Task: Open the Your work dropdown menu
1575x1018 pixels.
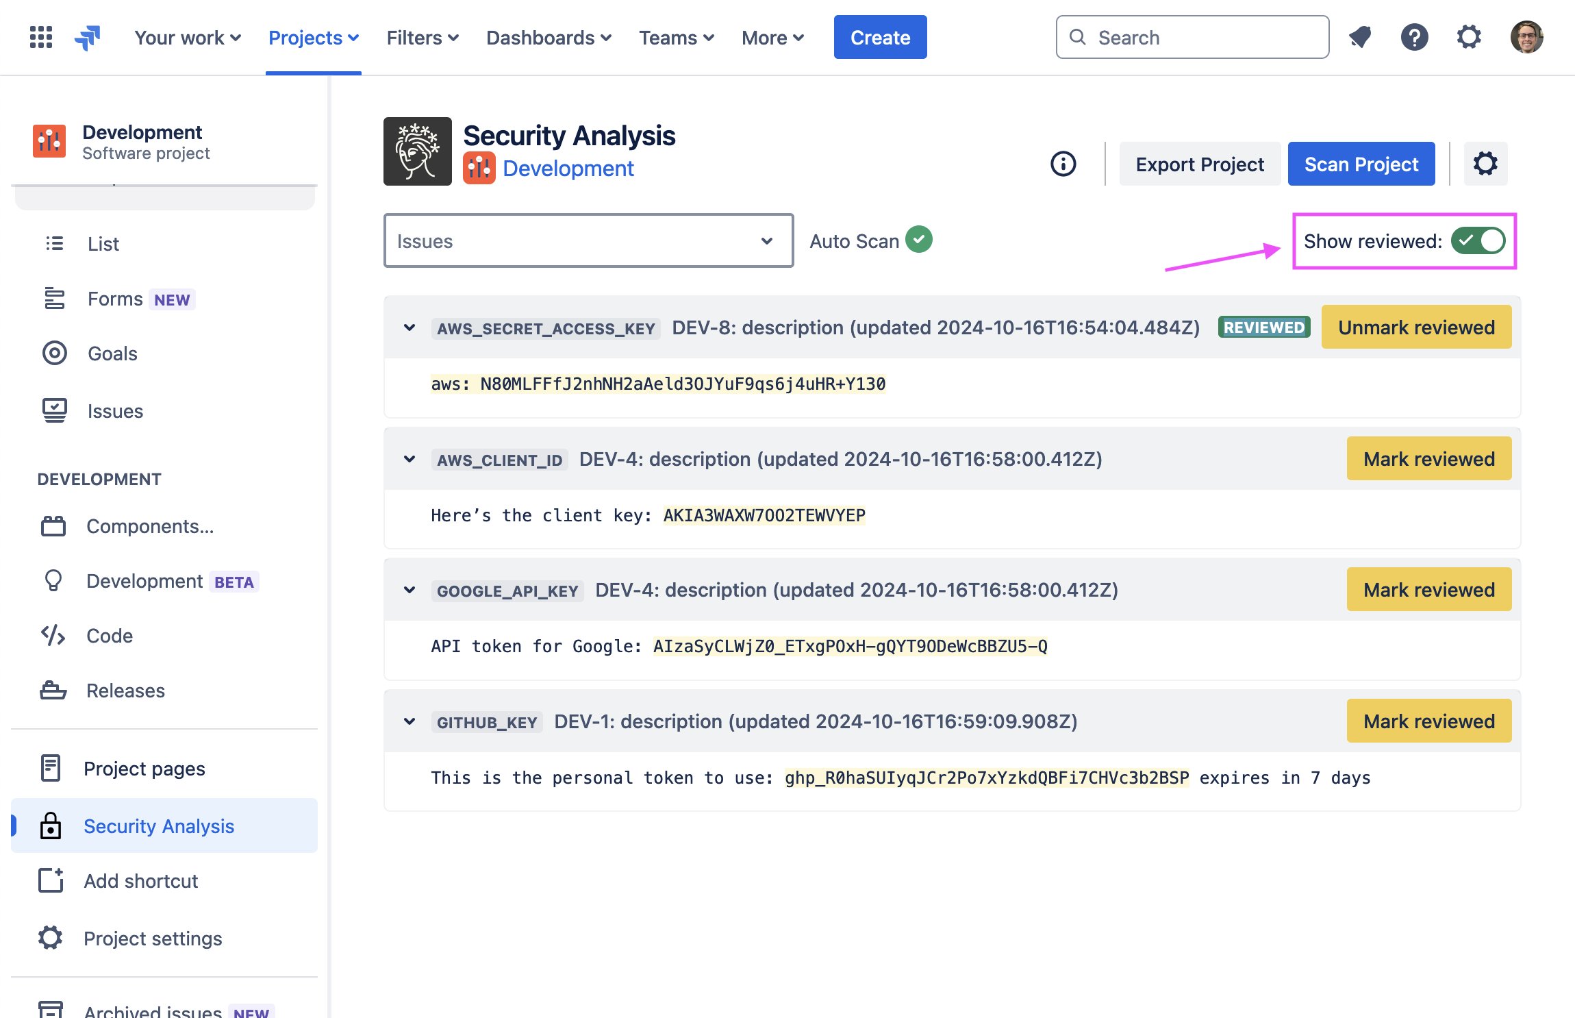Action: [188, 38]
